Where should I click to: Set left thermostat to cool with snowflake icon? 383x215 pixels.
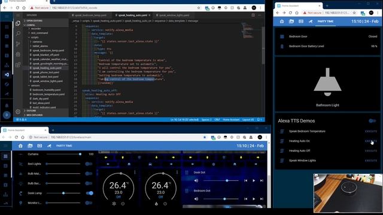[114, 204]
